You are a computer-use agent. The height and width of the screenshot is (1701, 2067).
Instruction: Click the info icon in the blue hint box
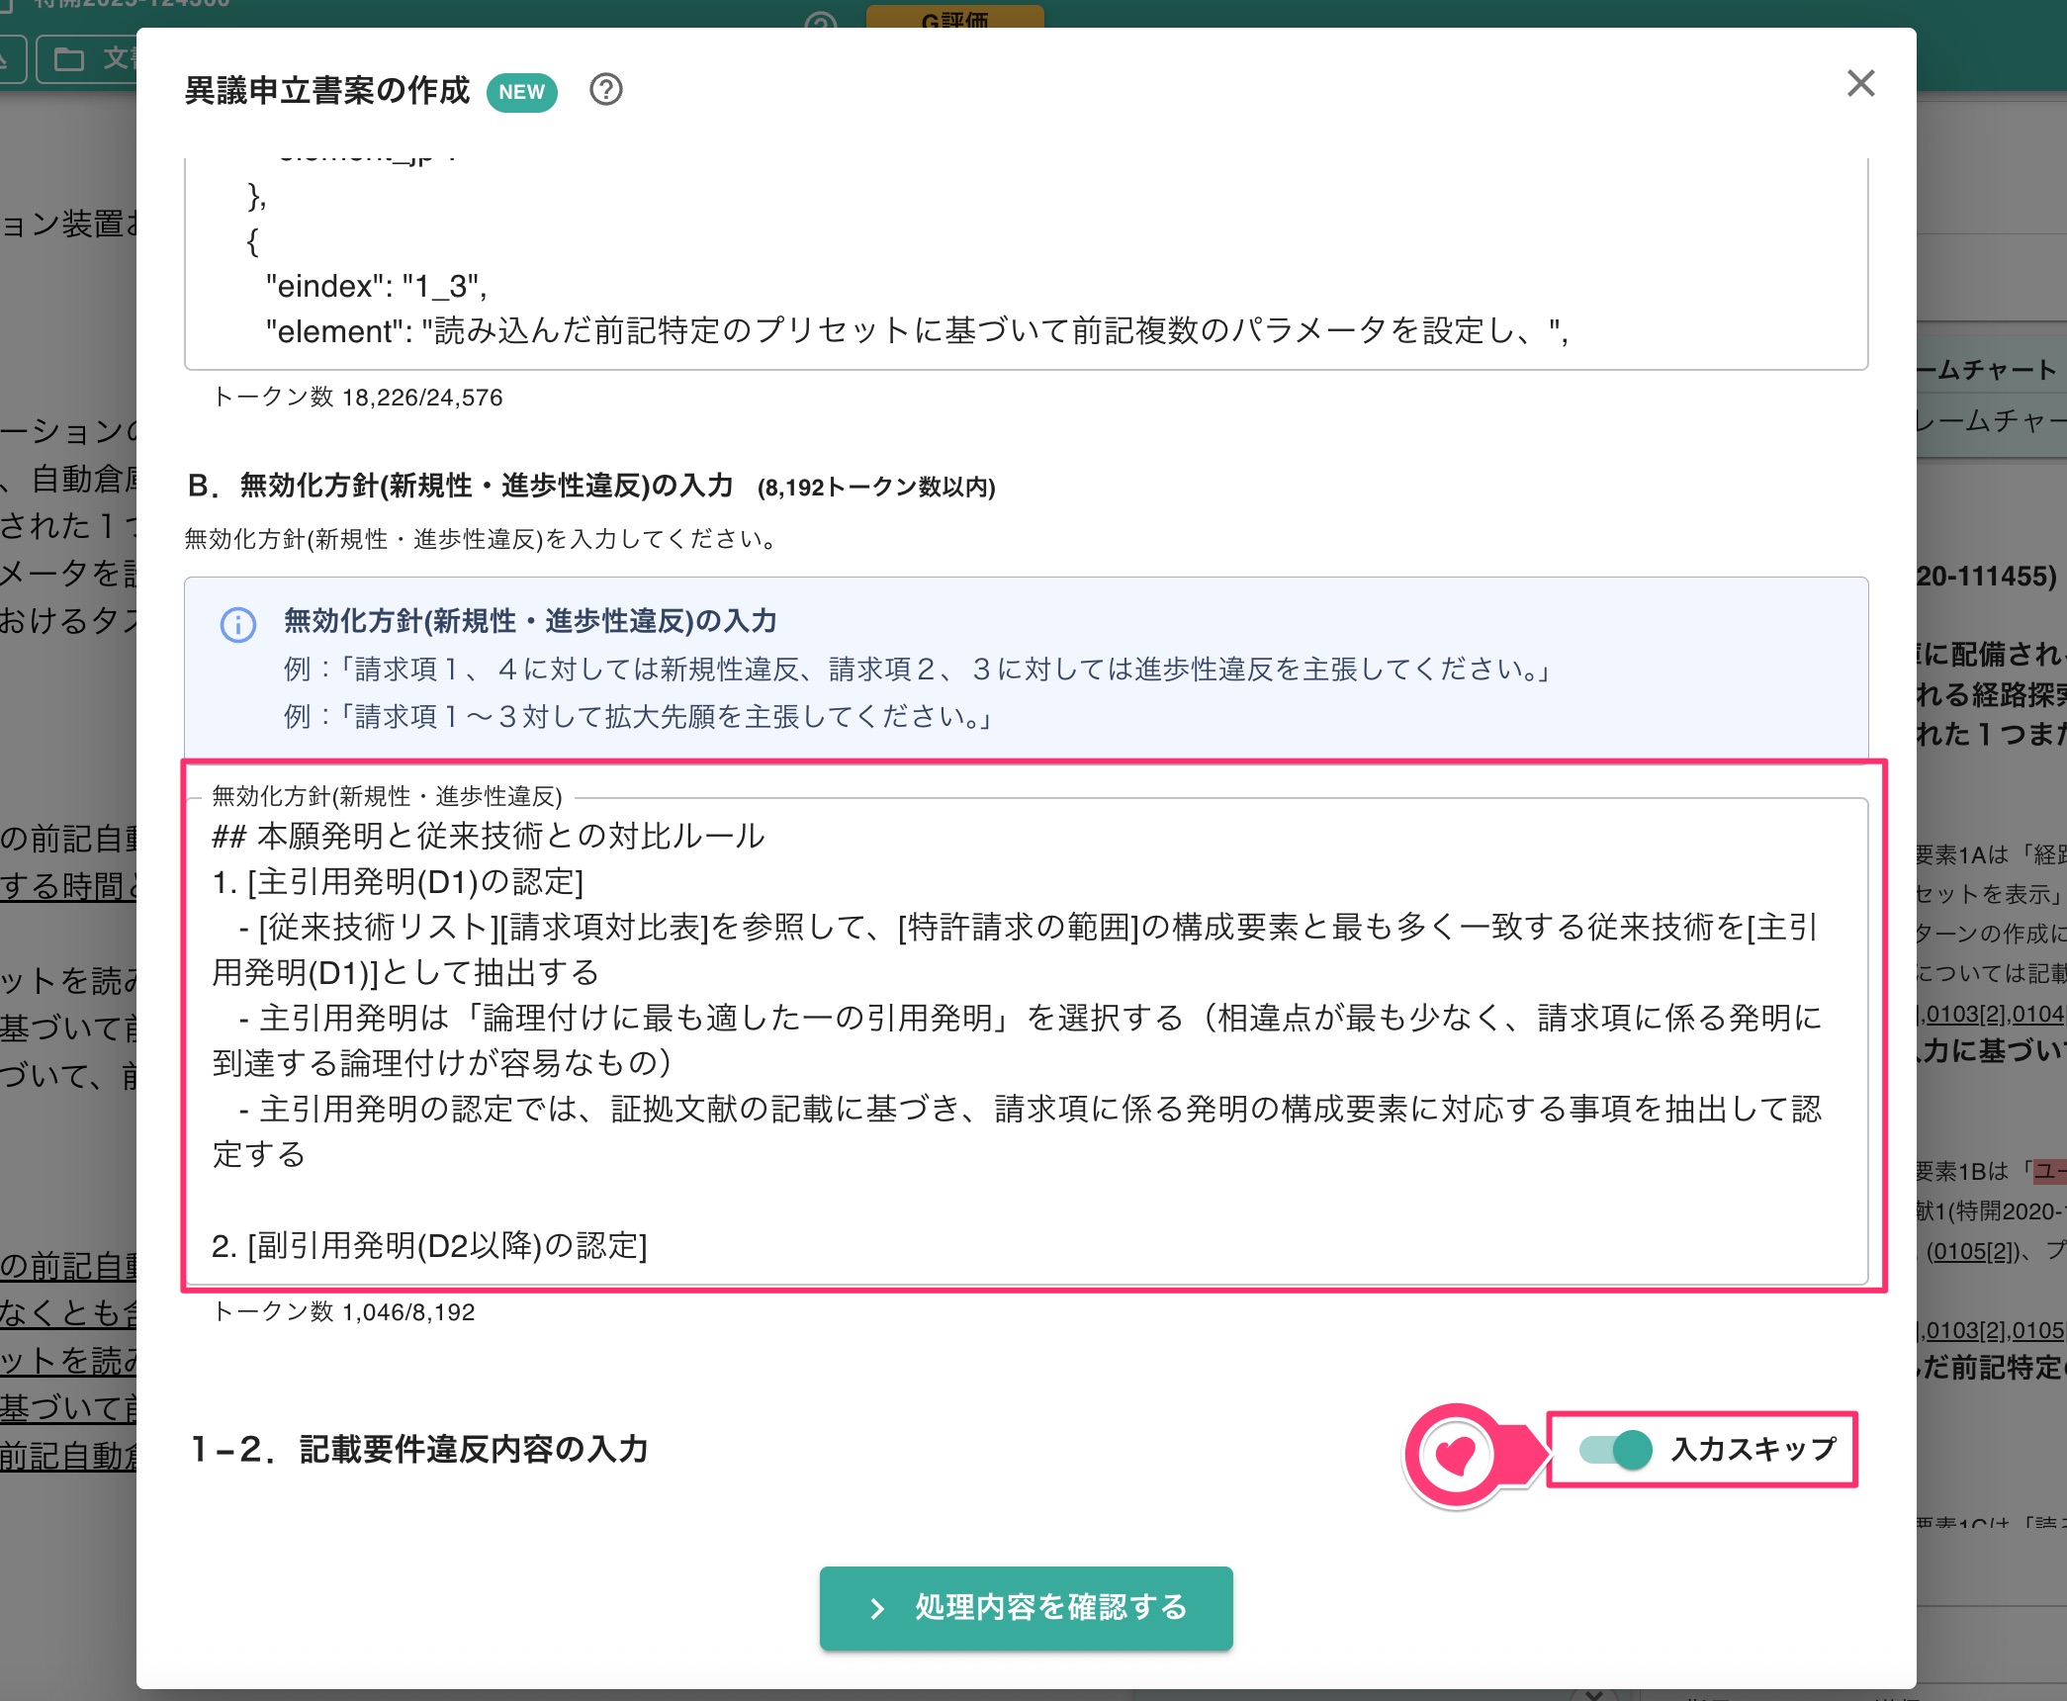click(x=238, y=624)
